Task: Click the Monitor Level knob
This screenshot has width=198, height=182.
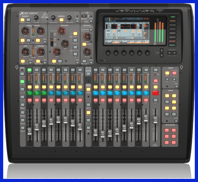Action: click(53, 18)
